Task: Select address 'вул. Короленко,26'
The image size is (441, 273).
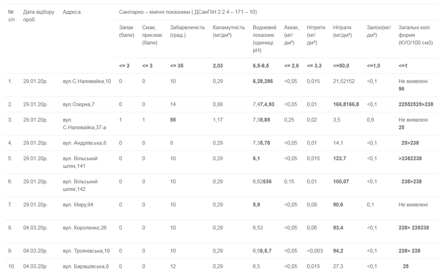Action: coord(84,228)
